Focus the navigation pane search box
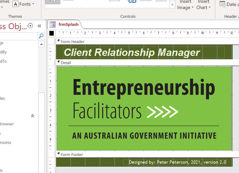 [x=19, y=36]
